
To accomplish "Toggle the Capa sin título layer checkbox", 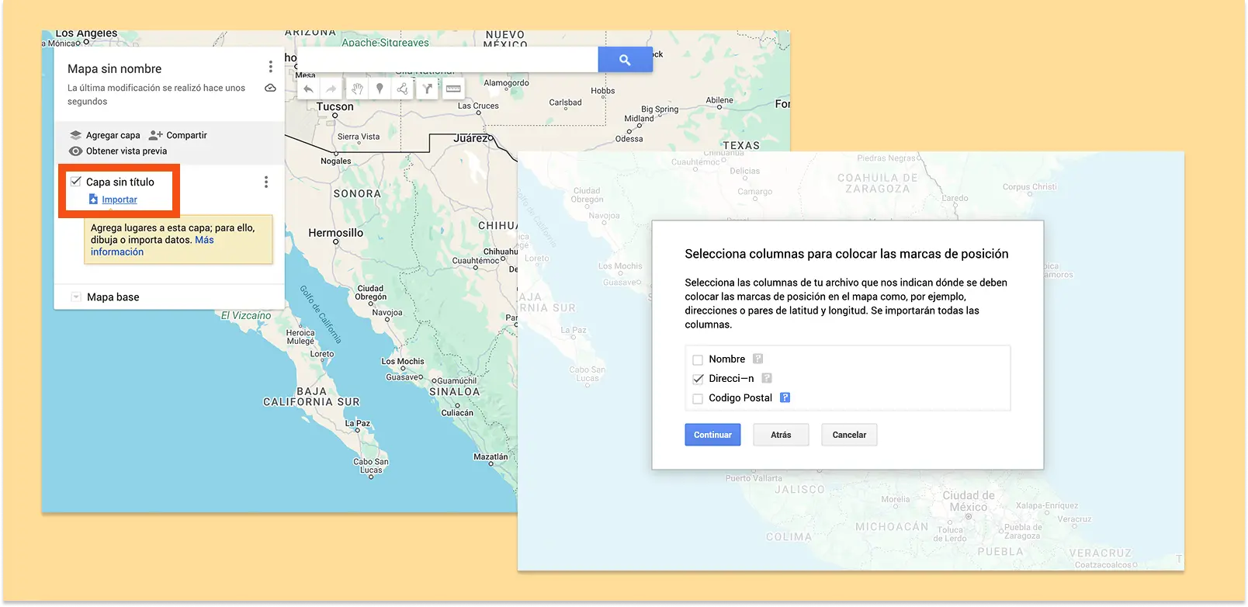I will [x=76, y=182].
